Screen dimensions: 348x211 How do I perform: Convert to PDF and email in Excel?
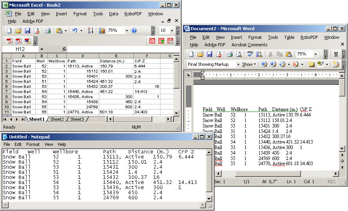19,41
